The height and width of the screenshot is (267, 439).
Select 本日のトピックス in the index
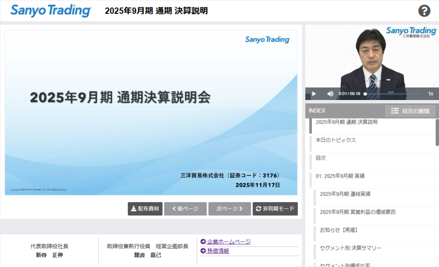(x=336, y=140)
